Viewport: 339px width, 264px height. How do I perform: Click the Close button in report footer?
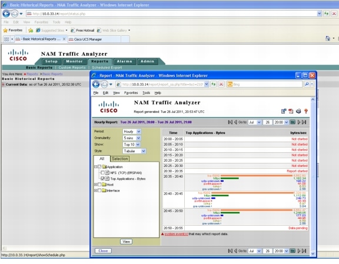[x=103, y=250]
